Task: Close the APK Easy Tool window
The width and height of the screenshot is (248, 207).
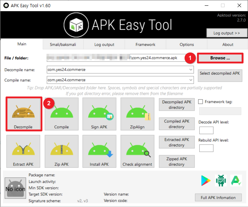Action: click(x=239, y=5)
